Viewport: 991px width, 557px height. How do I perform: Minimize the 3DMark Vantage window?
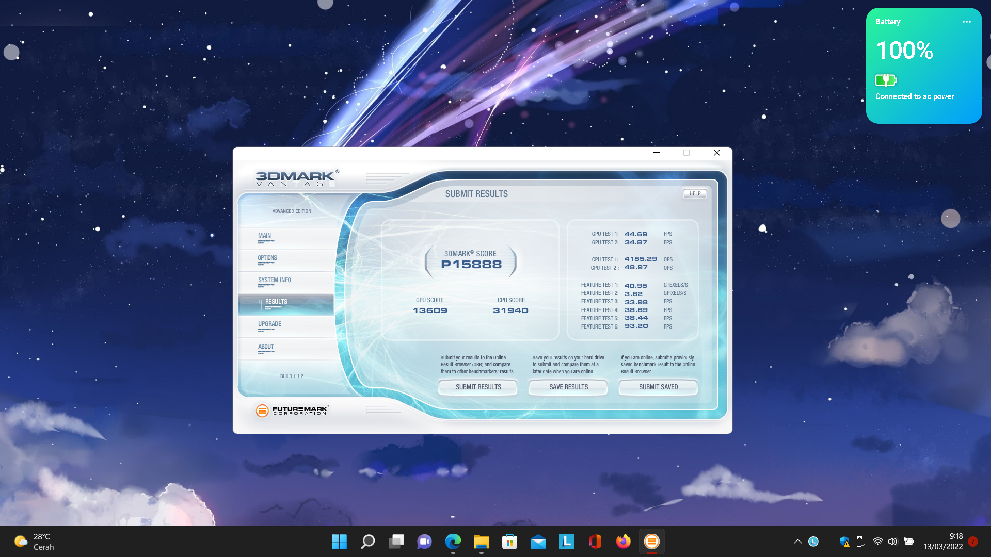pos(657,153)
